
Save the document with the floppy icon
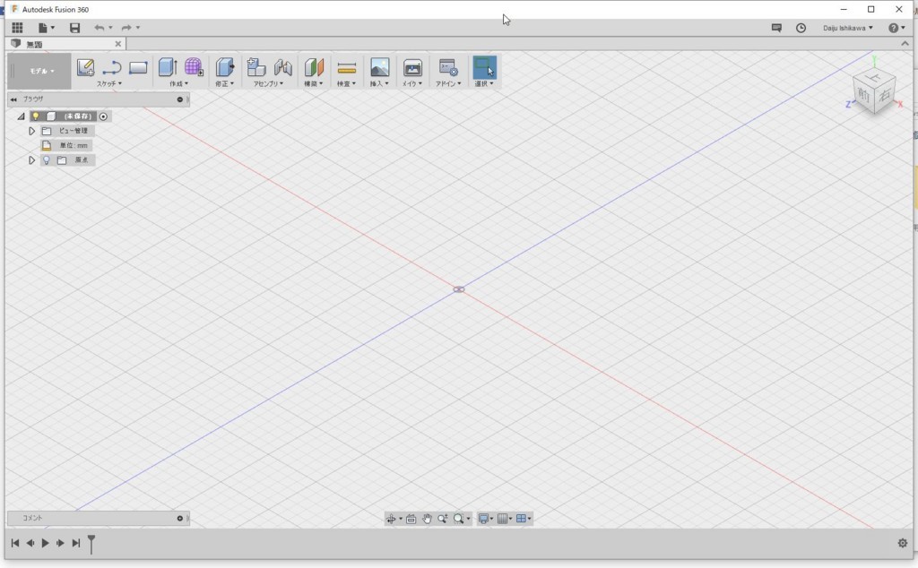click(74, 28)
